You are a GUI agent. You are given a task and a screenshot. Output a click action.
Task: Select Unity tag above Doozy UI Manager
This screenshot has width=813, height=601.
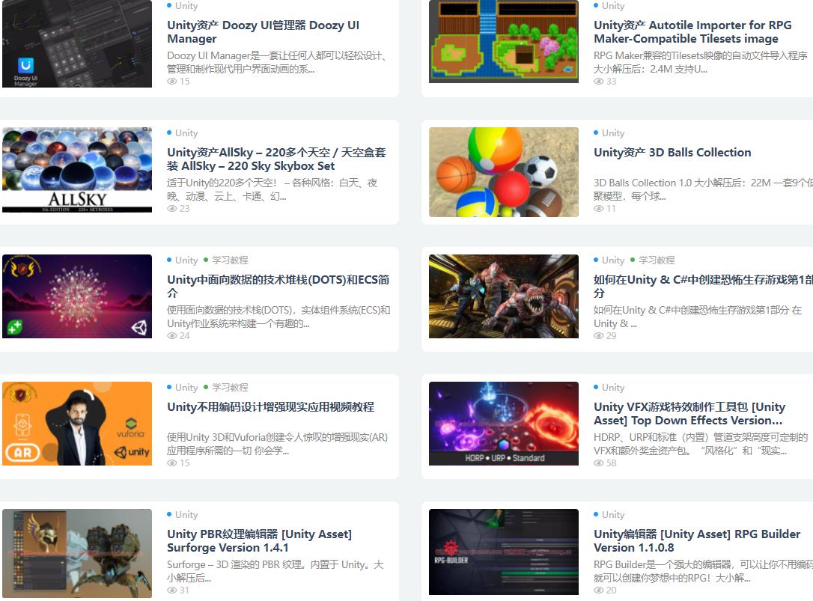pyautogui.click(x=186, y=6)
